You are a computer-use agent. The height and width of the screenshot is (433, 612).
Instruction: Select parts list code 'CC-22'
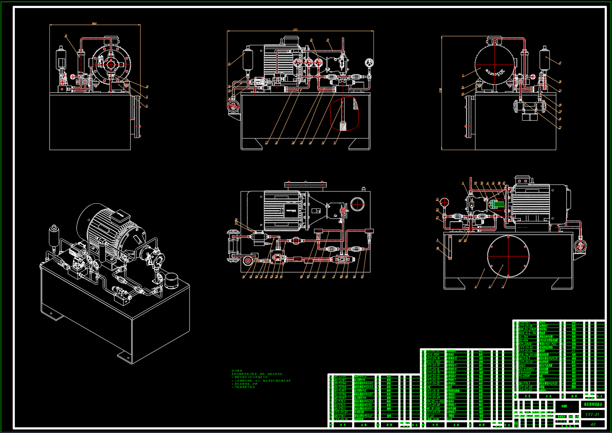[430, 416]
